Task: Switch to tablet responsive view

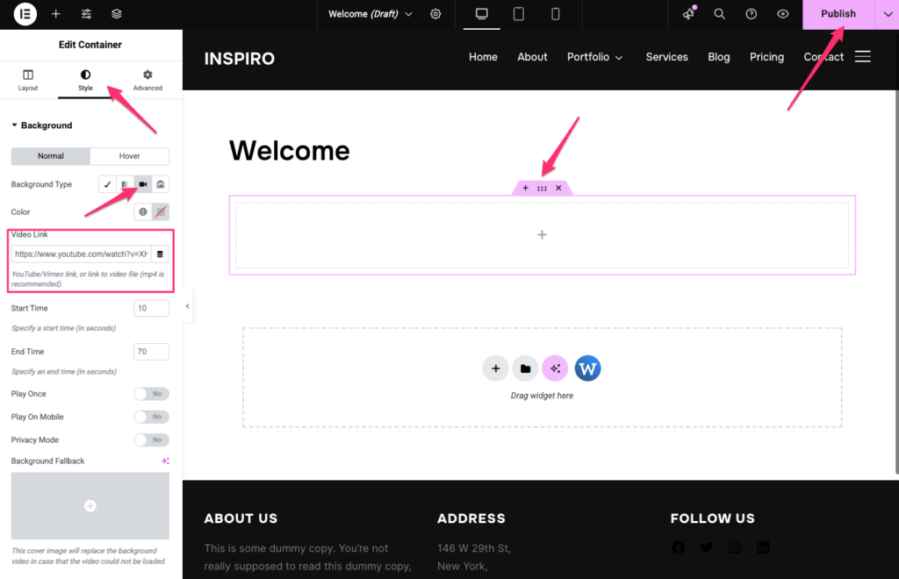Action: pyautogui.click(x=519, y=14)
